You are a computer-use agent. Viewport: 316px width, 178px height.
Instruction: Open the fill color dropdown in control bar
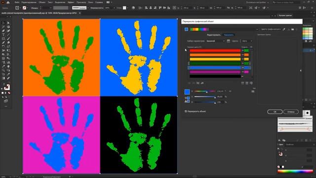click(x=21, y=8)
